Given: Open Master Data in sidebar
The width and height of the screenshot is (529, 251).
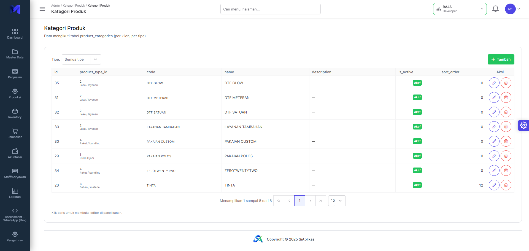Looking at the screenshot, I should pyautogui.click(x=15, y=54).
